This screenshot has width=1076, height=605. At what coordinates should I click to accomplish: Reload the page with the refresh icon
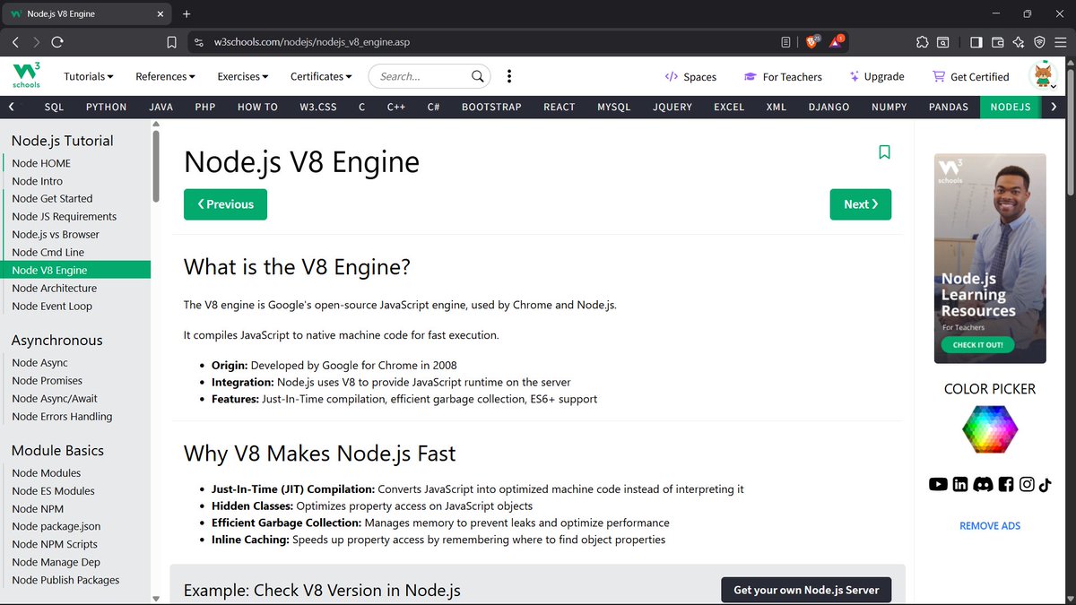point(57,42)
